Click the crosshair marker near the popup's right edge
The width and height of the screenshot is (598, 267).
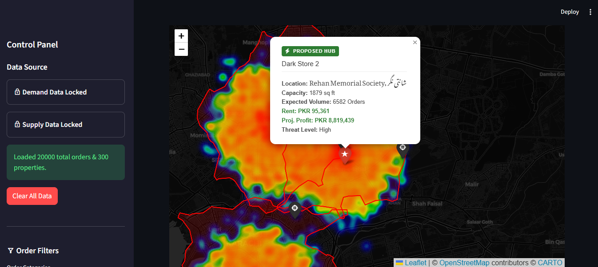pos(403,149)
